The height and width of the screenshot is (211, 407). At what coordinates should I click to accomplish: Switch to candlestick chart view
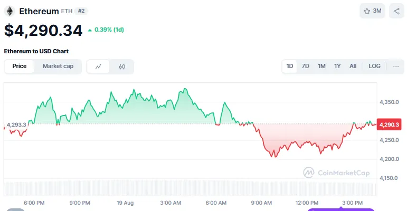coord(122,66)
